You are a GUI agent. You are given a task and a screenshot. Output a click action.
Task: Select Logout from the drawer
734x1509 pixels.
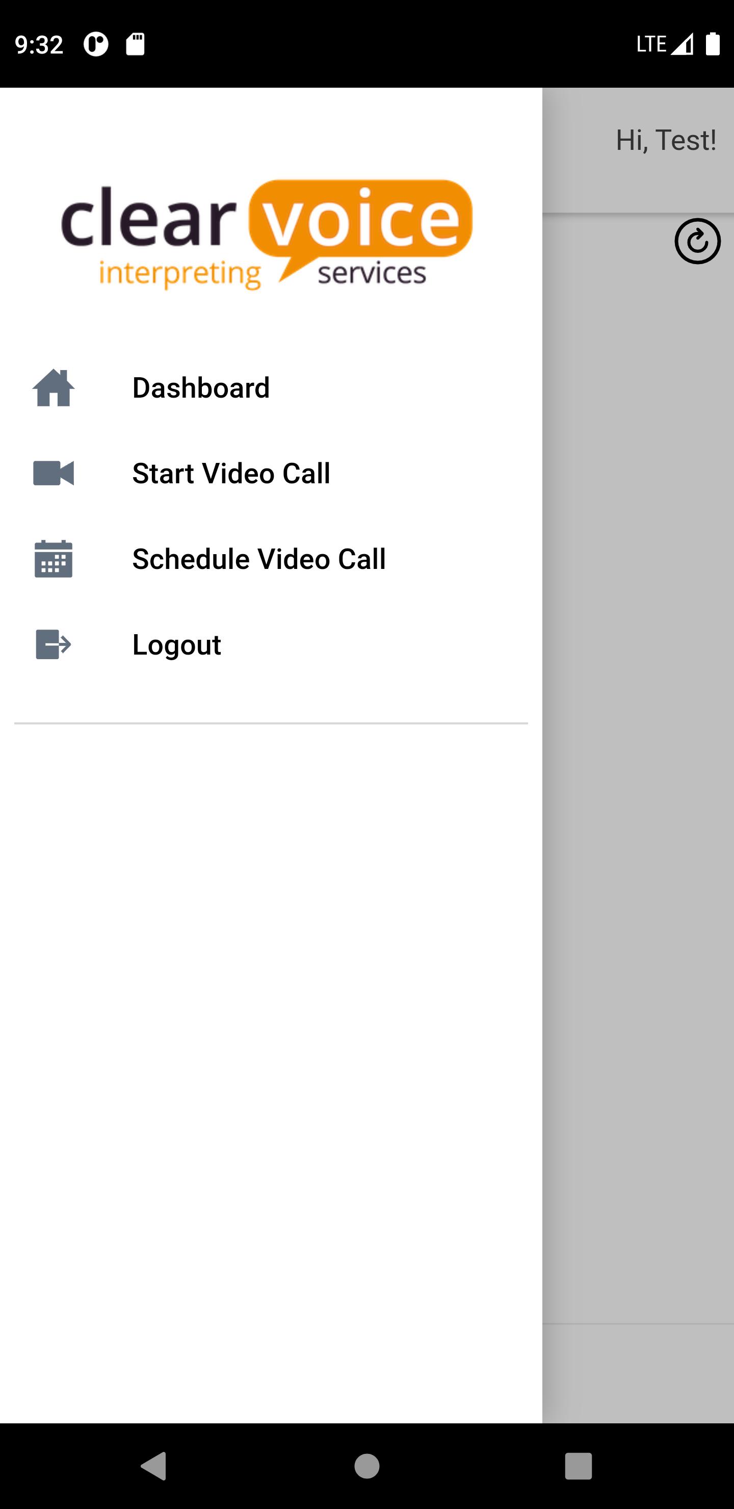271,644
